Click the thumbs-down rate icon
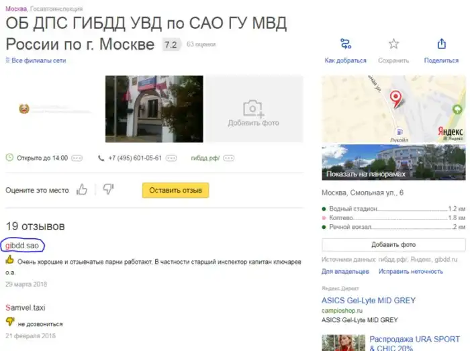 [x=108, y=189]
